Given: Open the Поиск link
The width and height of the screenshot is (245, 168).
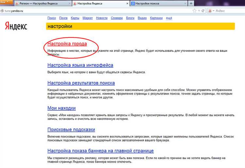Looking at the screenshot, I should pyautogui.click(x=52, y=18).
